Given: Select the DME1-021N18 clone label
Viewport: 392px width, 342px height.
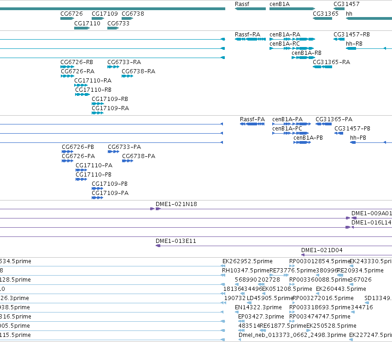Looking at the screenshot, I should [x=176, y=204].
